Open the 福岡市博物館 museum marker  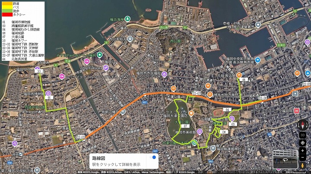coord(48,93)
